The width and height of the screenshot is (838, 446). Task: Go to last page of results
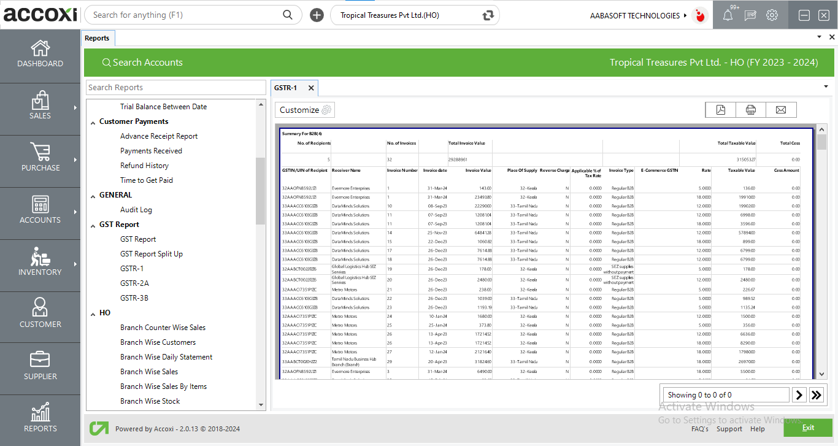(816, 395)
